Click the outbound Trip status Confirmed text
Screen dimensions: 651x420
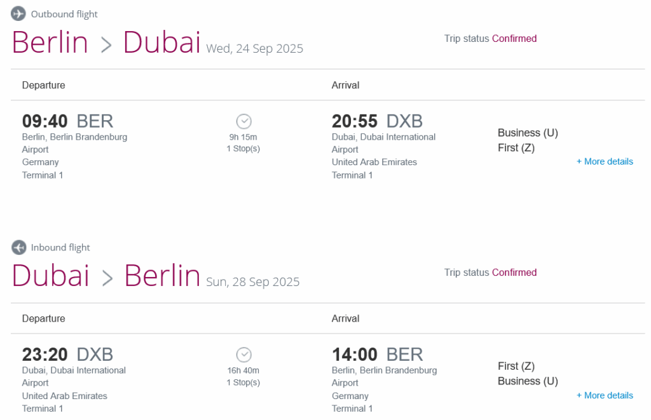(490, 39)
